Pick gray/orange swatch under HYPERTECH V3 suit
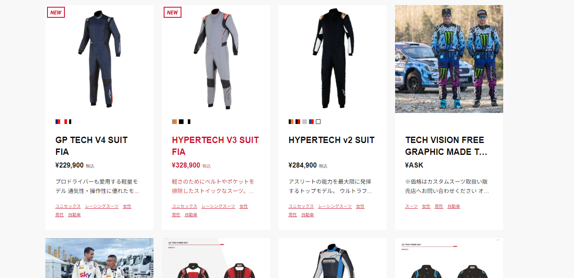574x278 pixels. pyautogui.click(x=174, y=122)
